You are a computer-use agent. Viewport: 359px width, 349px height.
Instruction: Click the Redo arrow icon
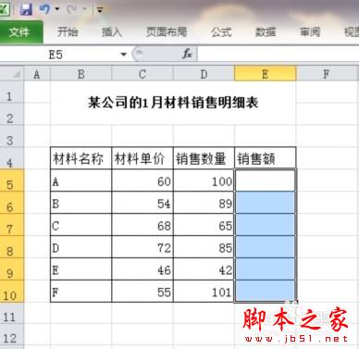tap(71, 9)
